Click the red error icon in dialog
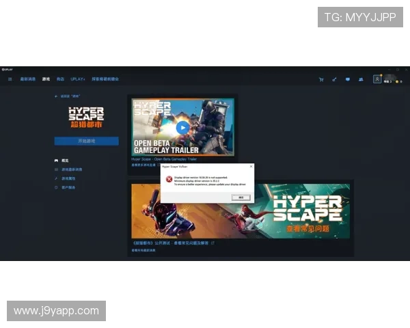Image resolution: width=410 pixels, height=328 pixels. tap(168, 179)
